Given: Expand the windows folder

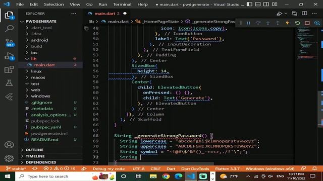Looking at the screenshot, I should (x=40, y=96).
